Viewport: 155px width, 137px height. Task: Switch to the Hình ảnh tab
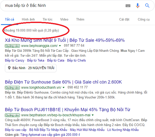[28, 19]
